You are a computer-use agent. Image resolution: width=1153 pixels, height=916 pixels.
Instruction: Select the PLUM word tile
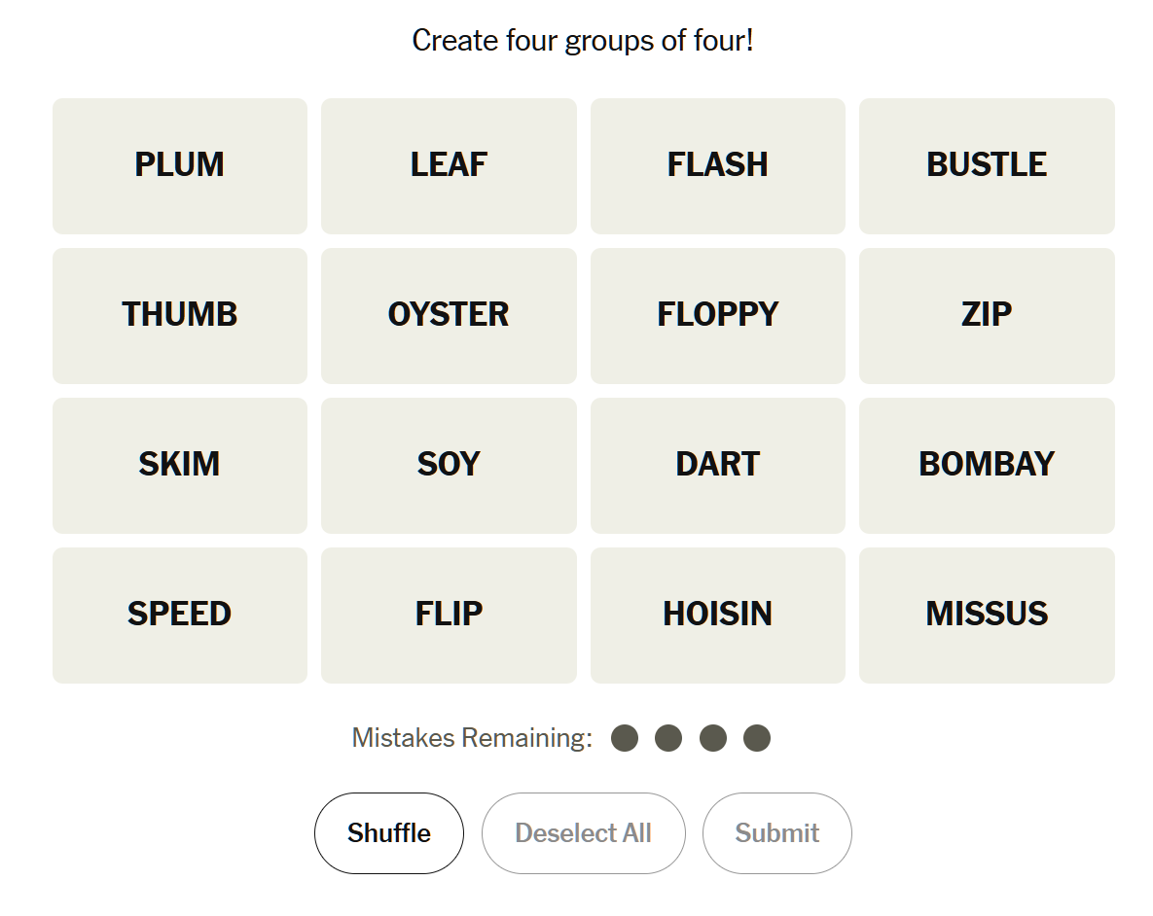click(180, 165)
